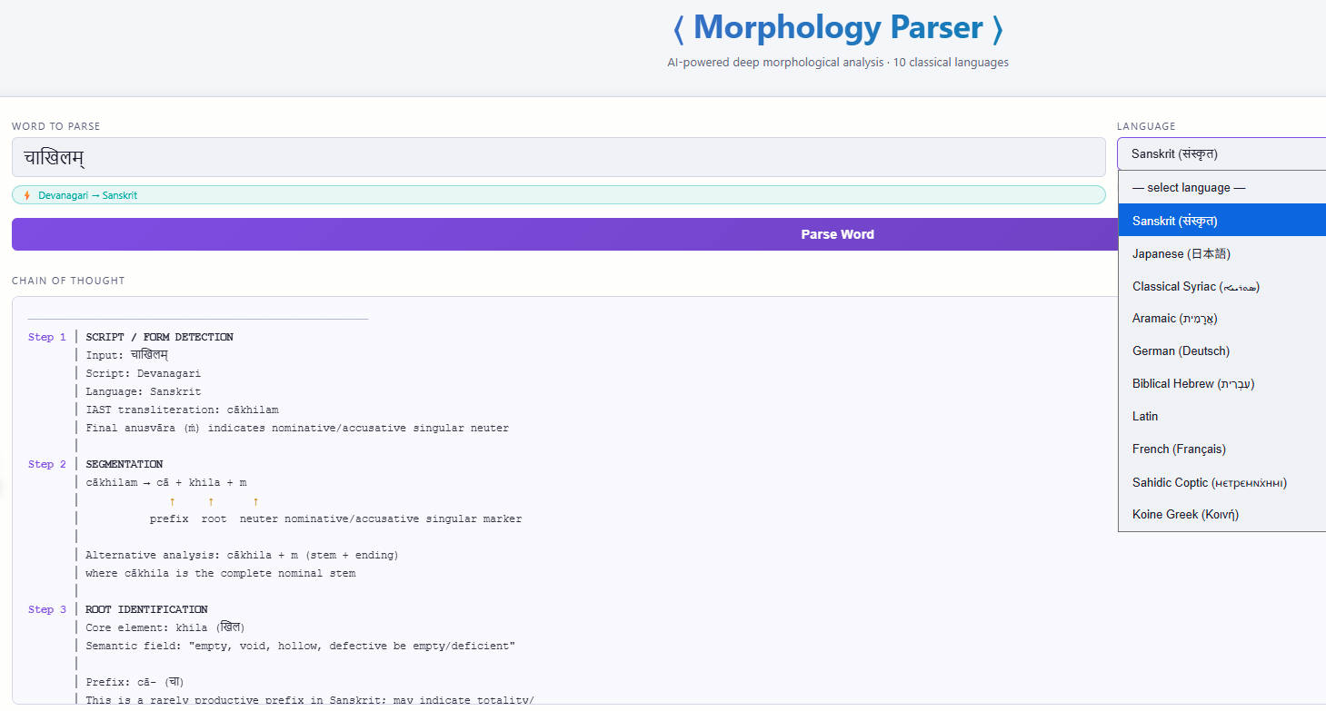Click the Morphology Parser title heading
The height and width of the screenshot is (711, 1326).
click(837, 28)
